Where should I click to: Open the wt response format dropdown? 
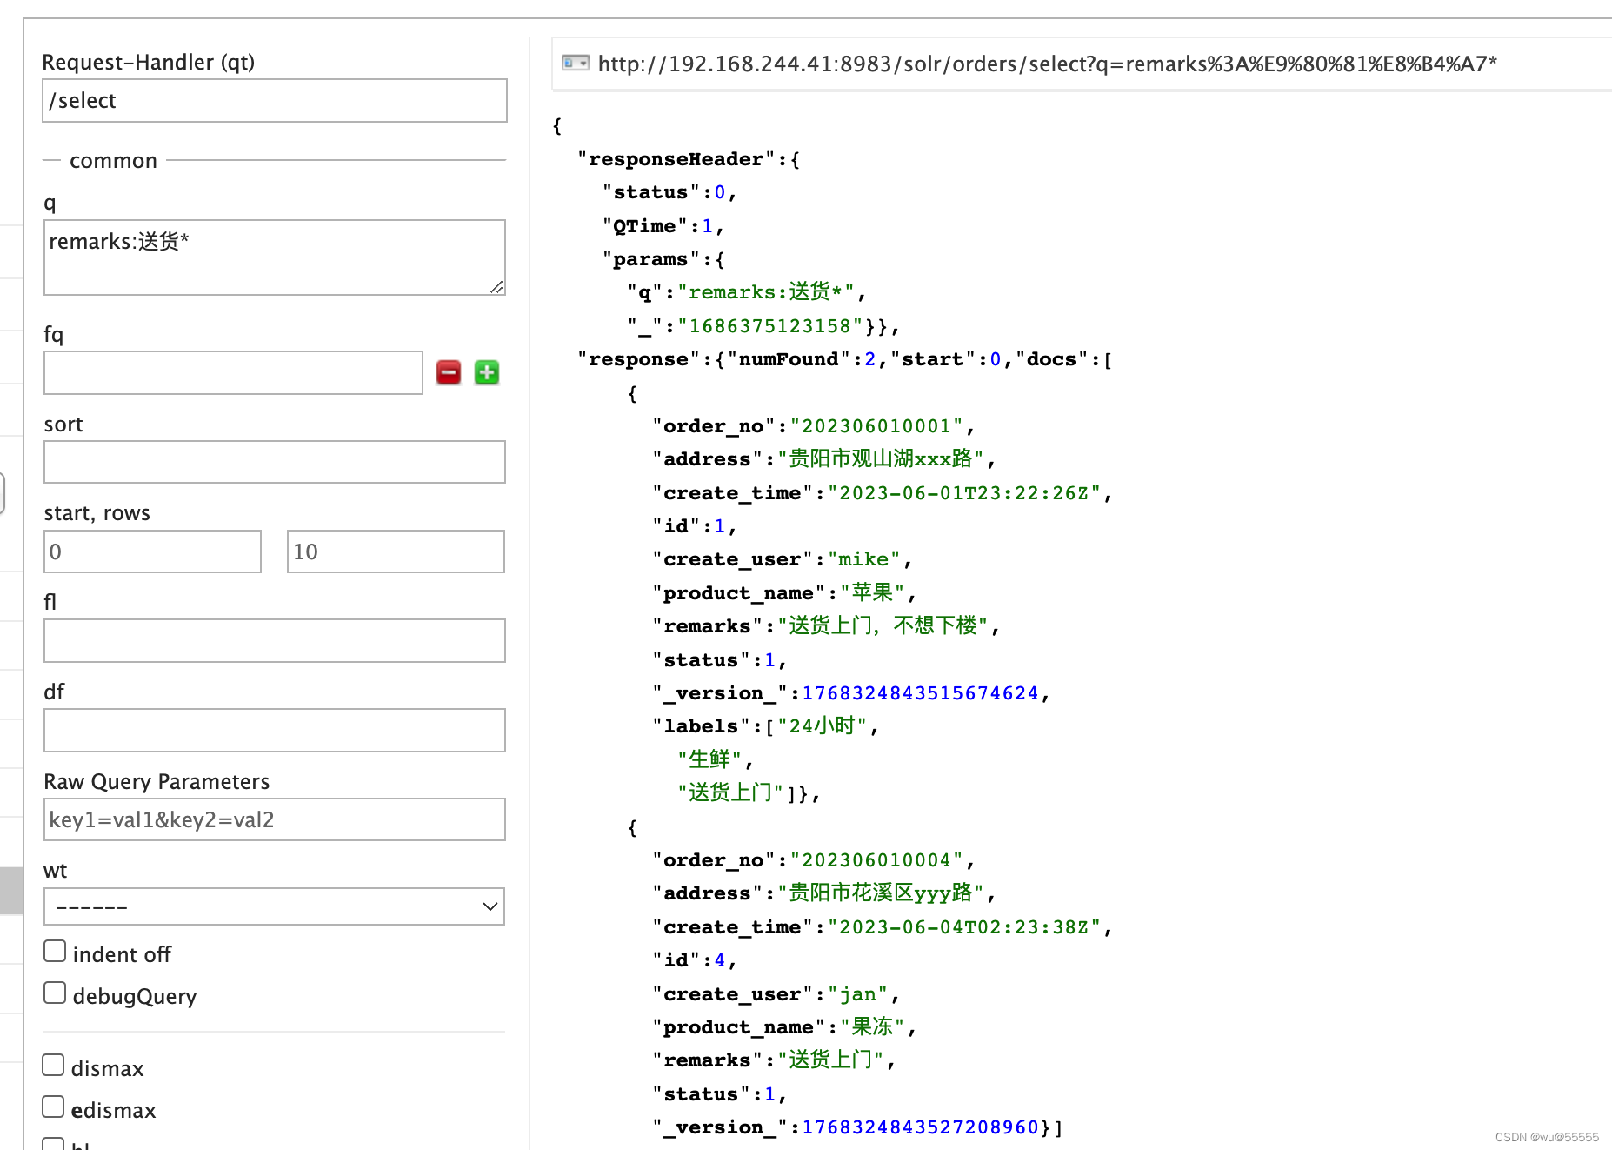[275, 906]
